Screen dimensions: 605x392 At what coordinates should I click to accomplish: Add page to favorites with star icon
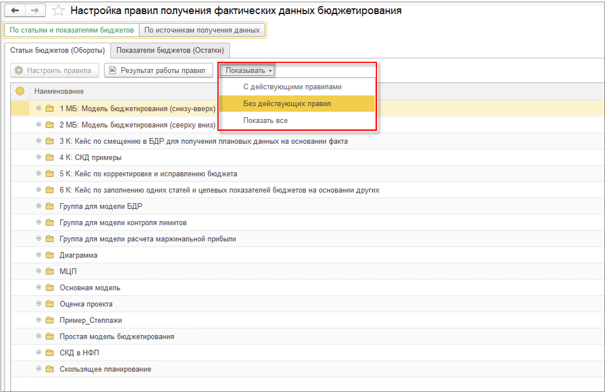click(x=58, y=11)
